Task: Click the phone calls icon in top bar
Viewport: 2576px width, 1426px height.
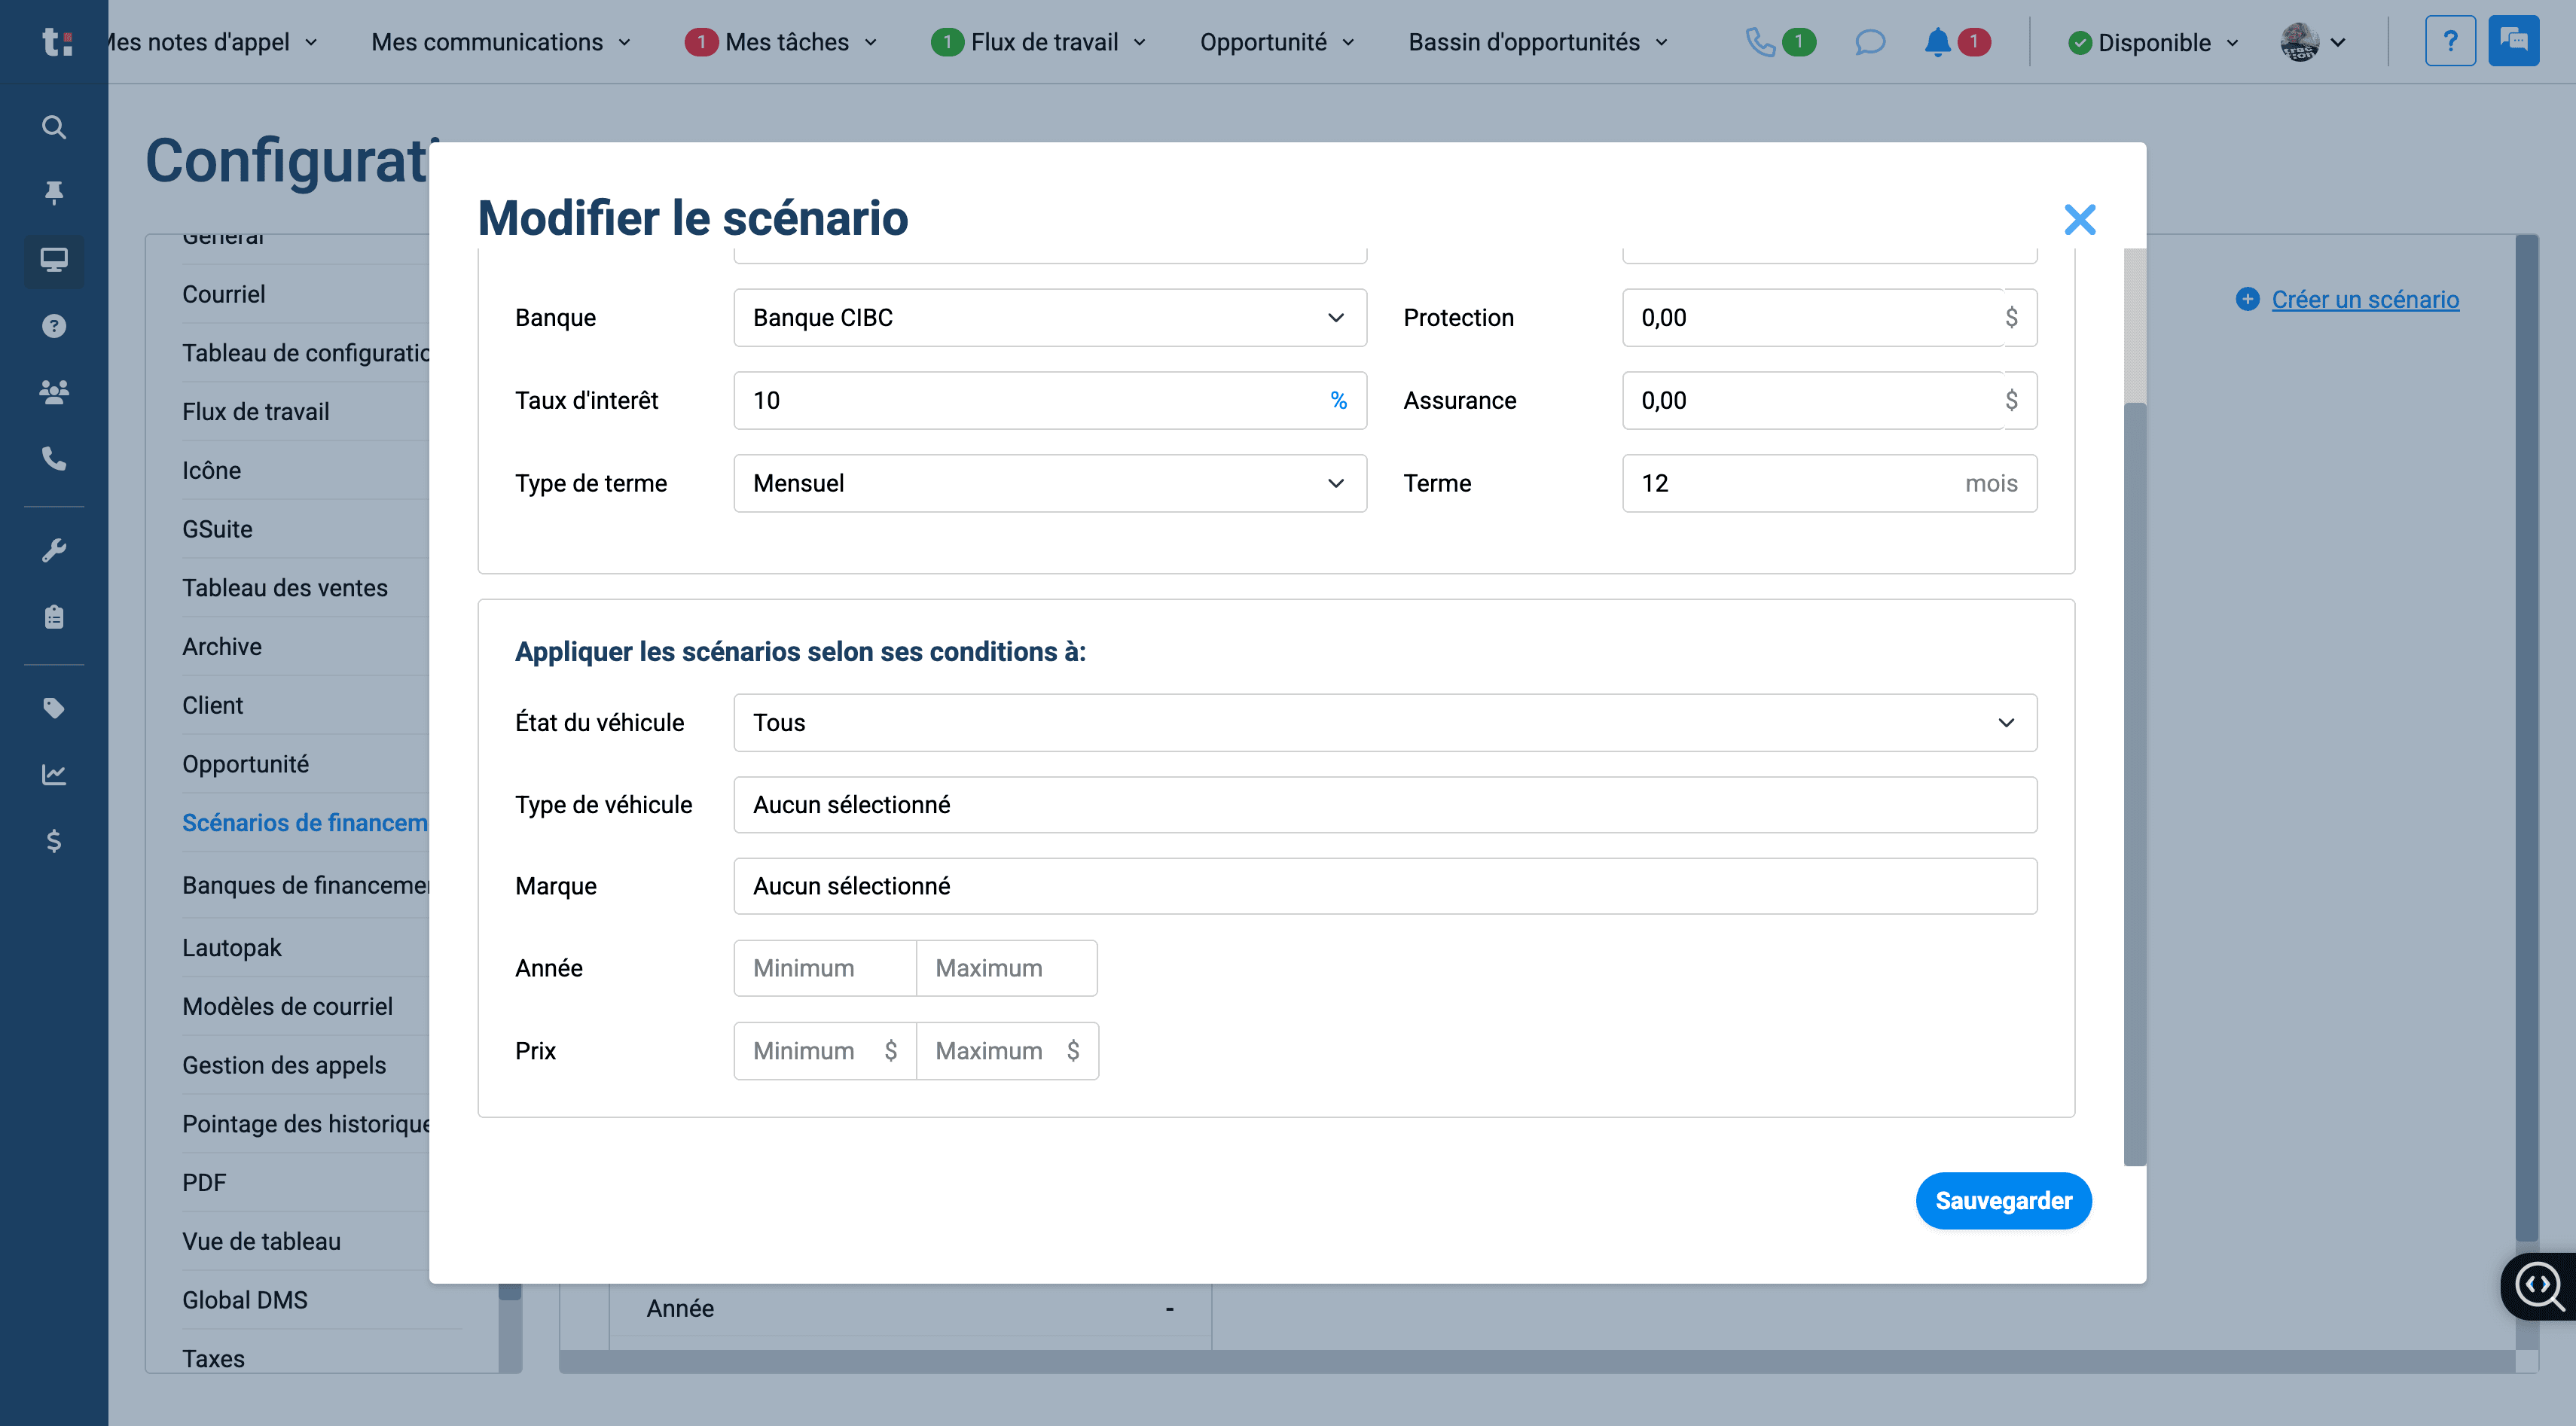Action: click(x=1760, y=42)
